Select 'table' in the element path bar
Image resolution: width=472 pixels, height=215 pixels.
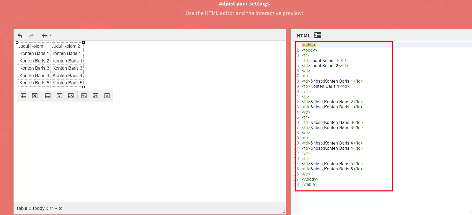click(x=22, y=208)
